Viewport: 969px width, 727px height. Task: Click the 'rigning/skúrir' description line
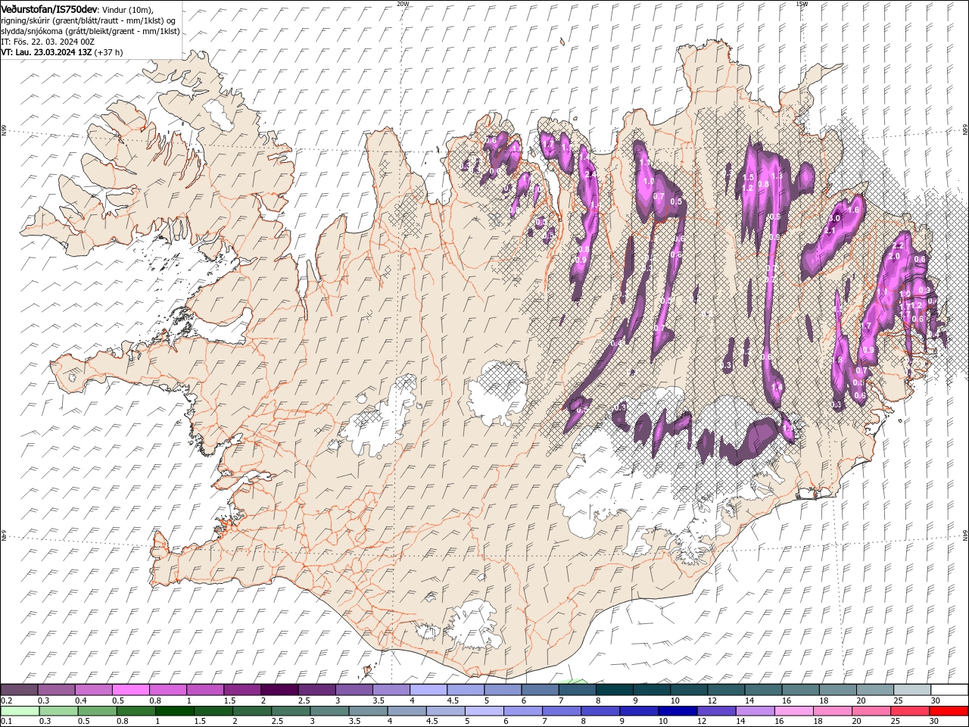(89, 20)
